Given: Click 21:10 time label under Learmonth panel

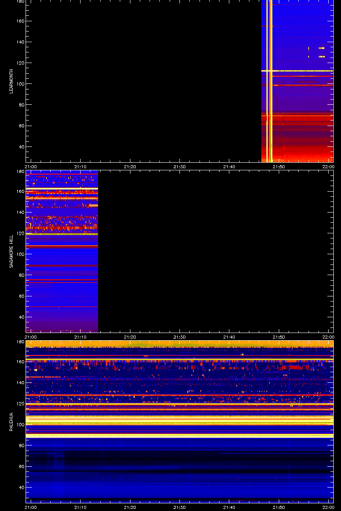Looking at the screenshot, I should (x=81, y=167).
